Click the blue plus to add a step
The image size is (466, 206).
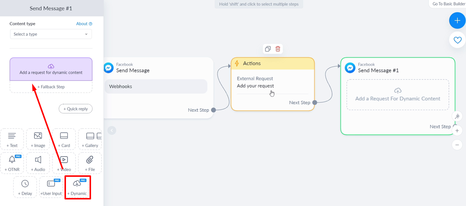(457, 20)
